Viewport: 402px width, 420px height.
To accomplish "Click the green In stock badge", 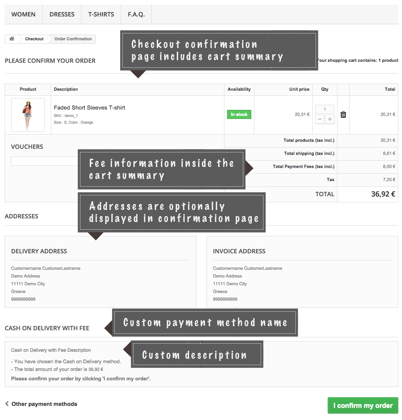I will point(239,114).
